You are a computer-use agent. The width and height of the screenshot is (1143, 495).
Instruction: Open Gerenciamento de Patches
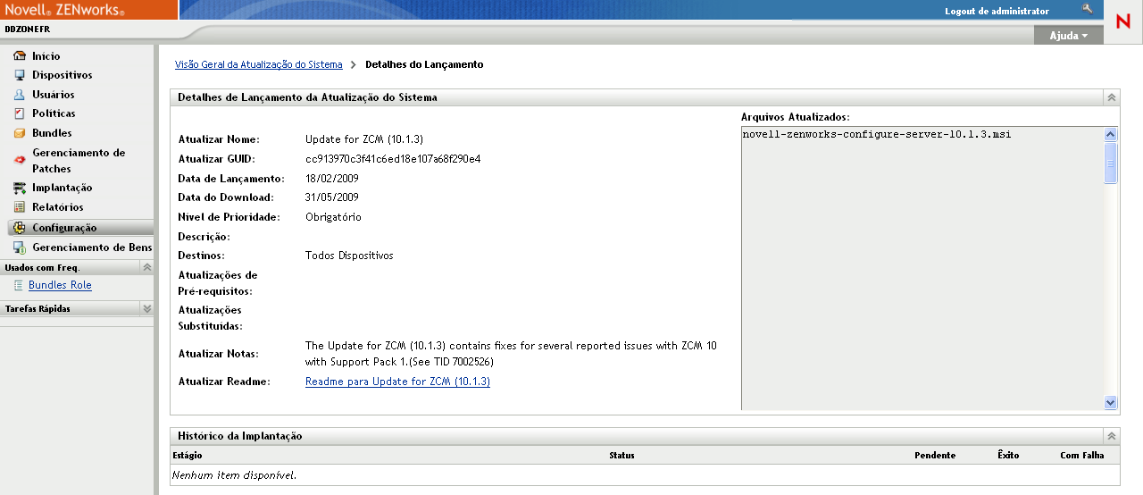click(x=79, y=161)
